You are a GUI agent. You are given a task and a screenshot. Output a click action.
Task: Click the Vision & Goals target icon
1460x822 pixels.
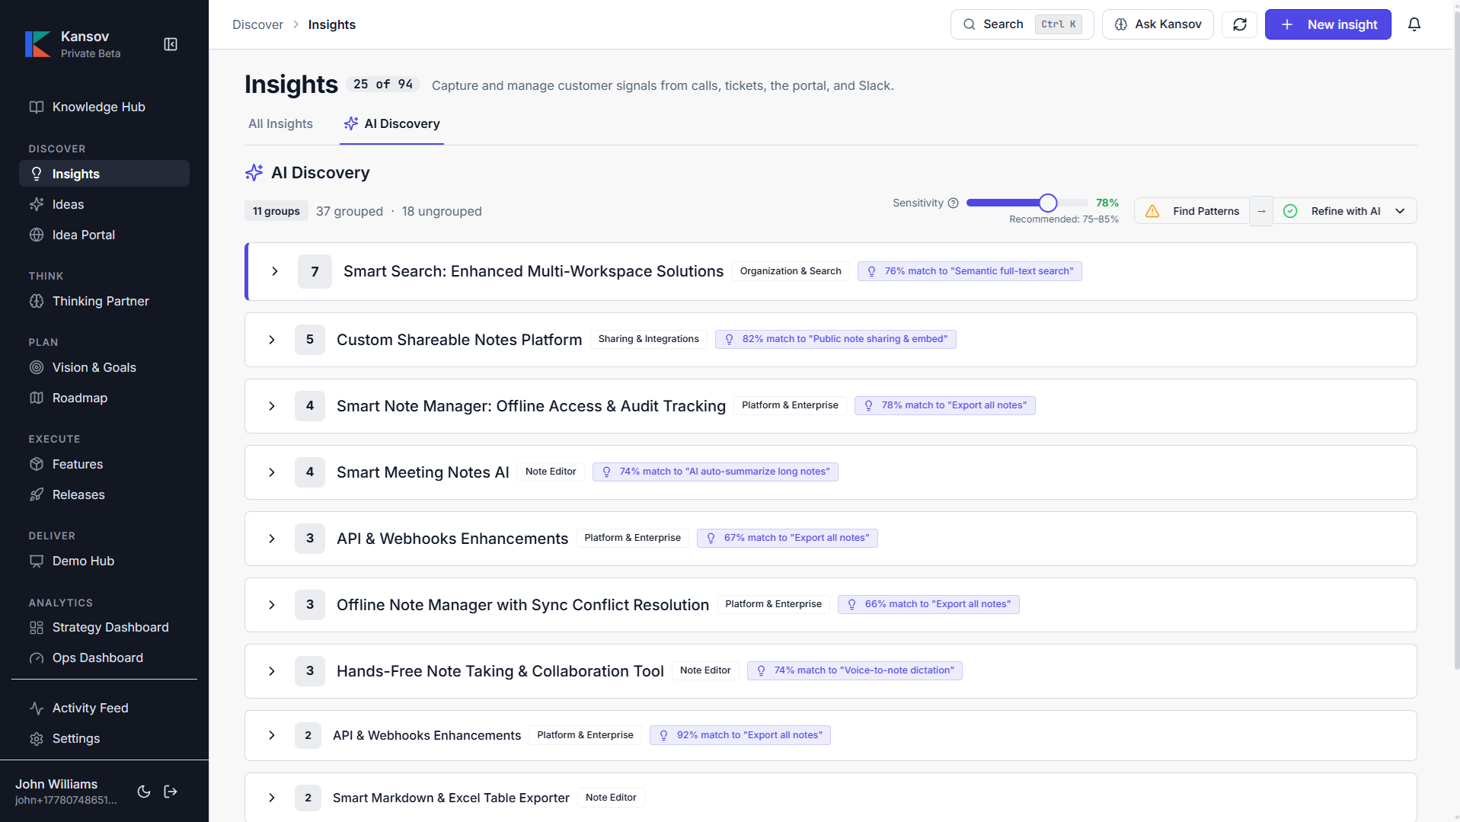coord(36,367)
